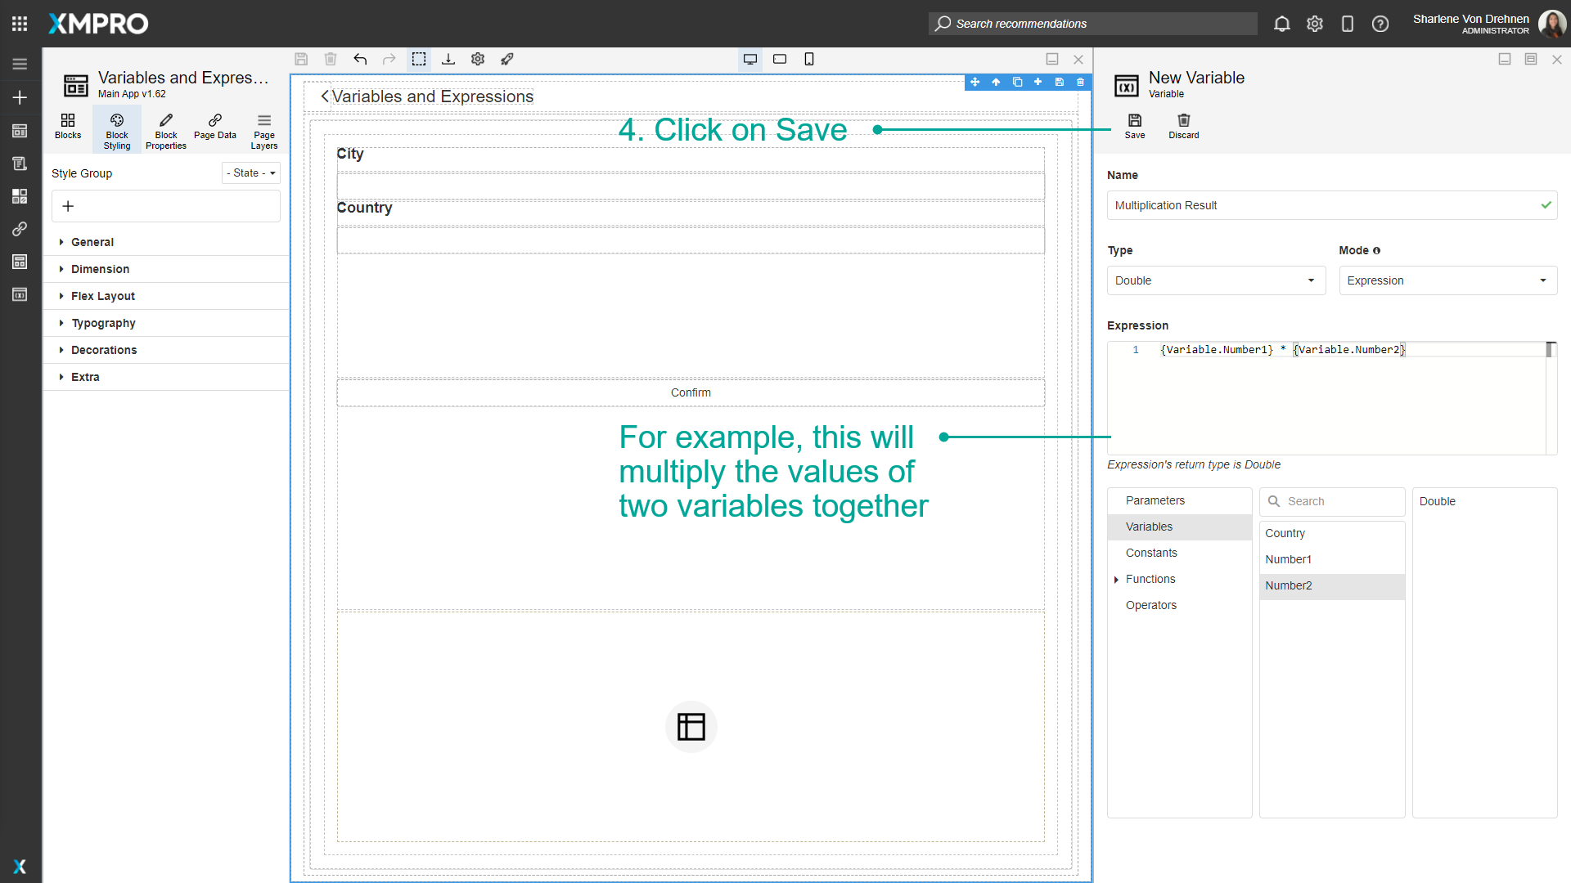
Task: Open the Type dropdown showing Double
Action: pos(1216,280)
